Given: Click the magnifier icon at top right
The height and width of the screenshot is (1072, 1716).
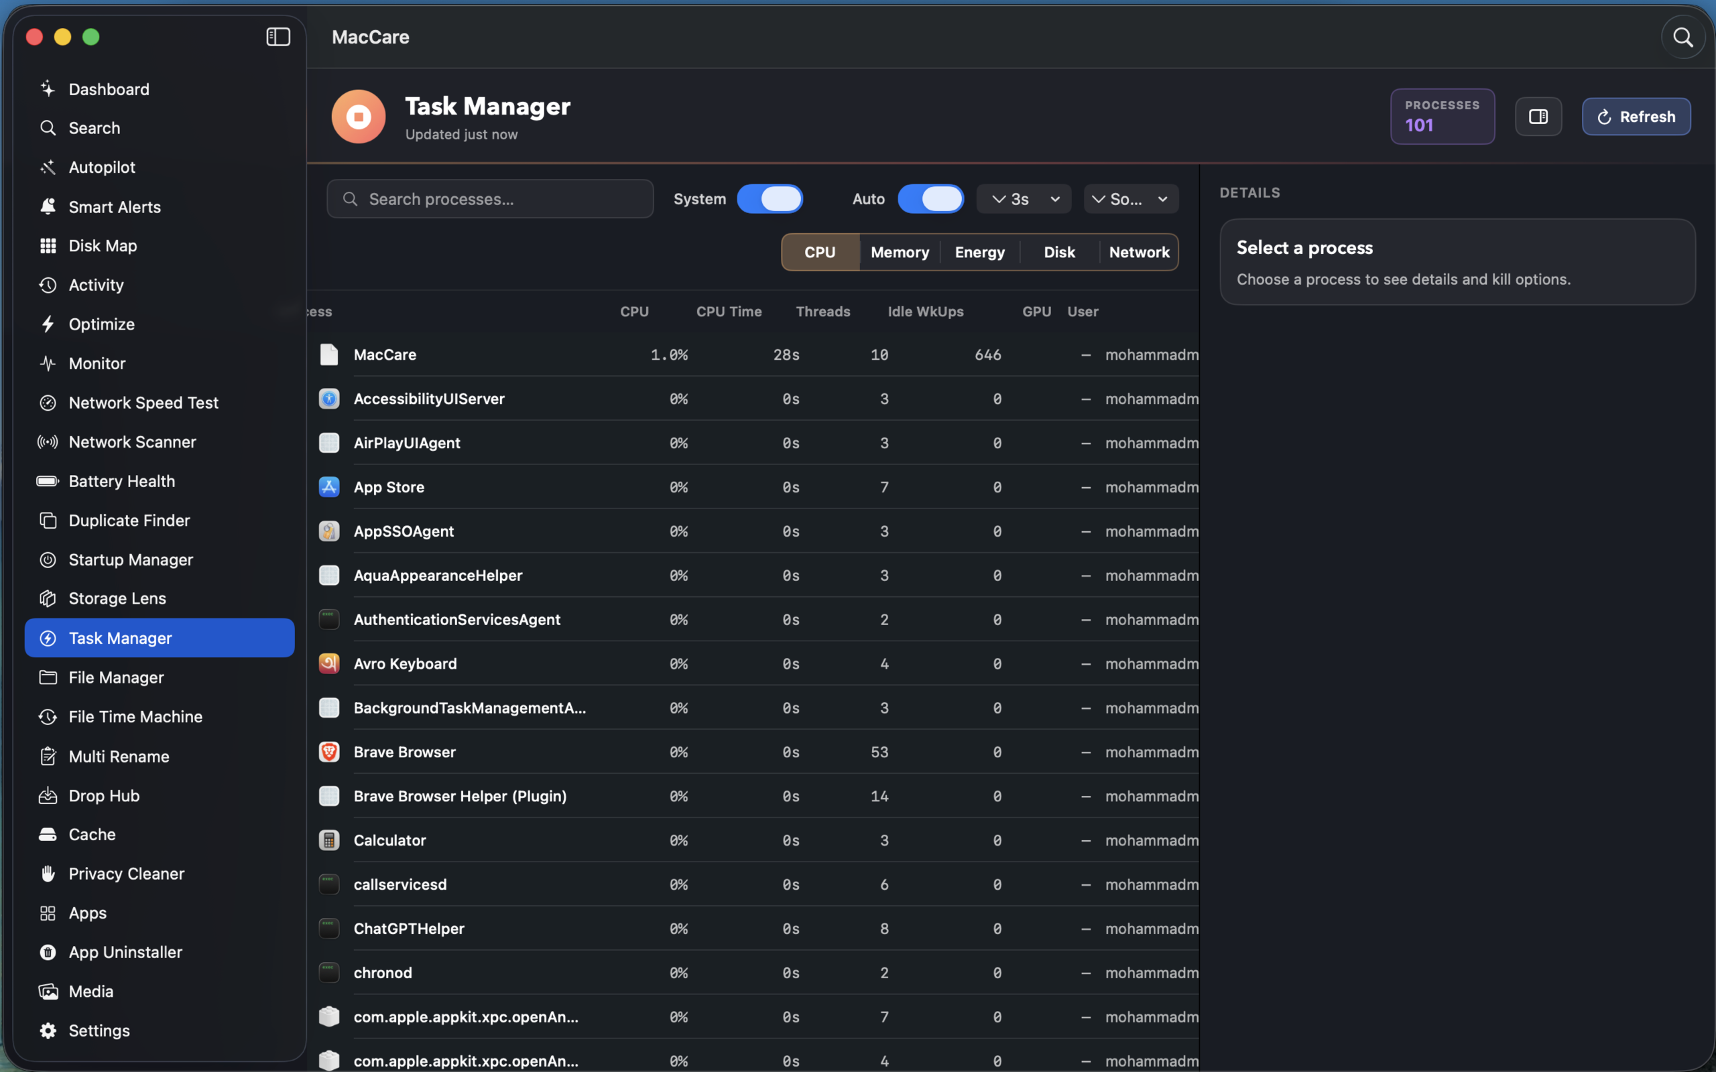Looking at the screenshot, I should pyautogui.click(x=1682, y=37).
